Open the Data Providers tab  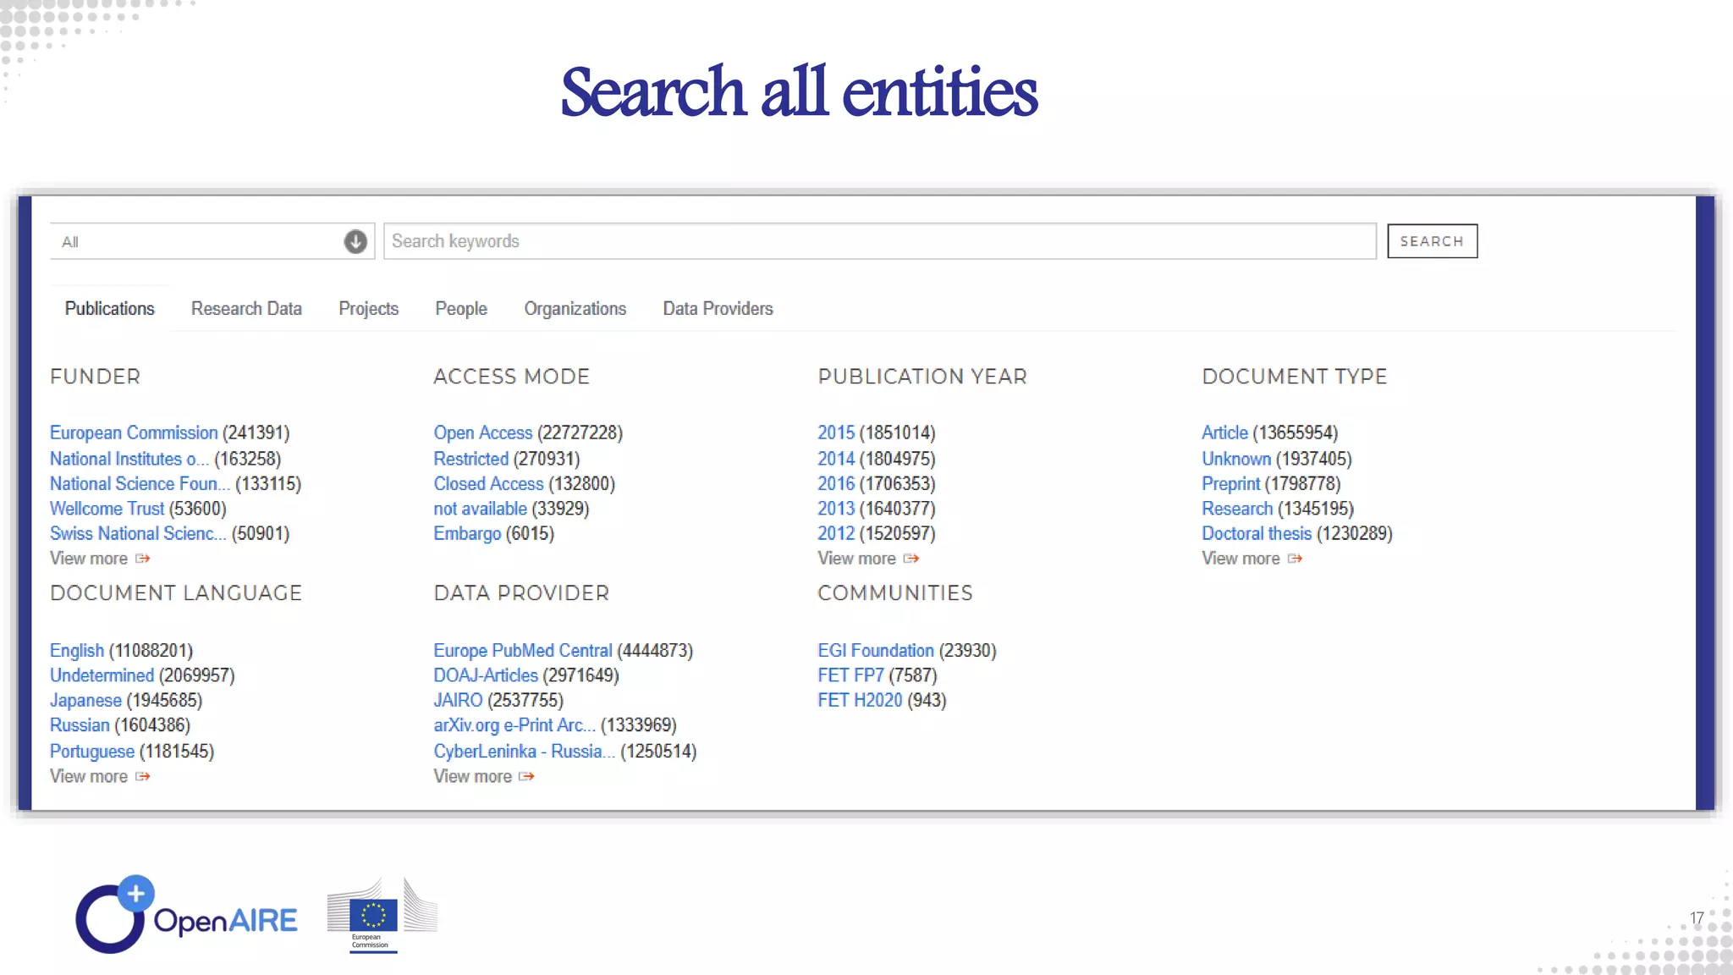click(x=718, y=309)
